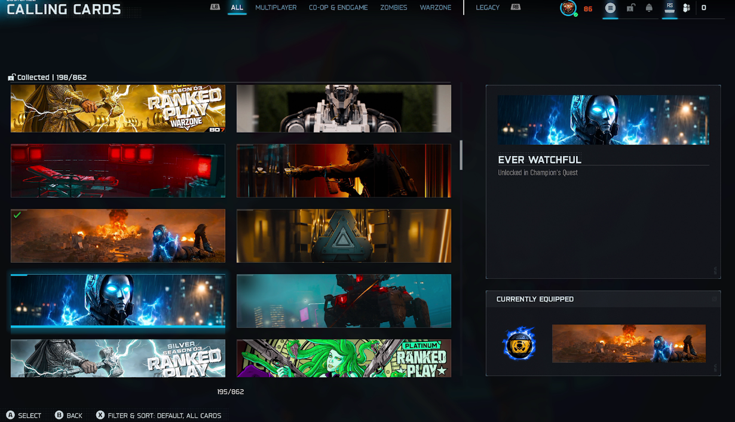Image resolution: width=735 pixels, height=422 pixels.
Task: Select the ZOMBIES tab
Action: point(394,8)
